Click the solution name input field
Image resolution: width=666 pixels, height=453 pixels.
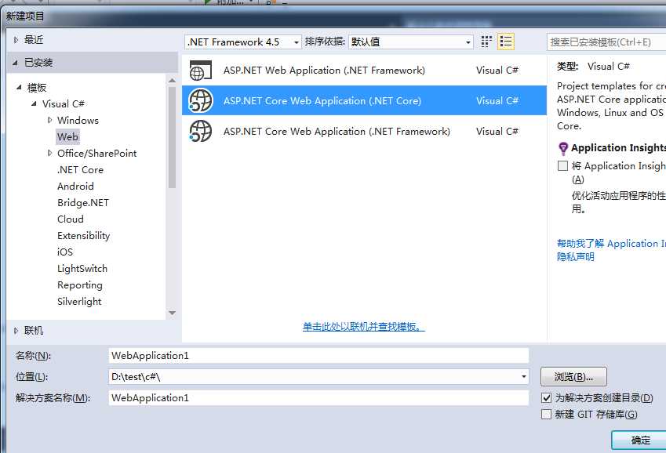click(318, 398)
